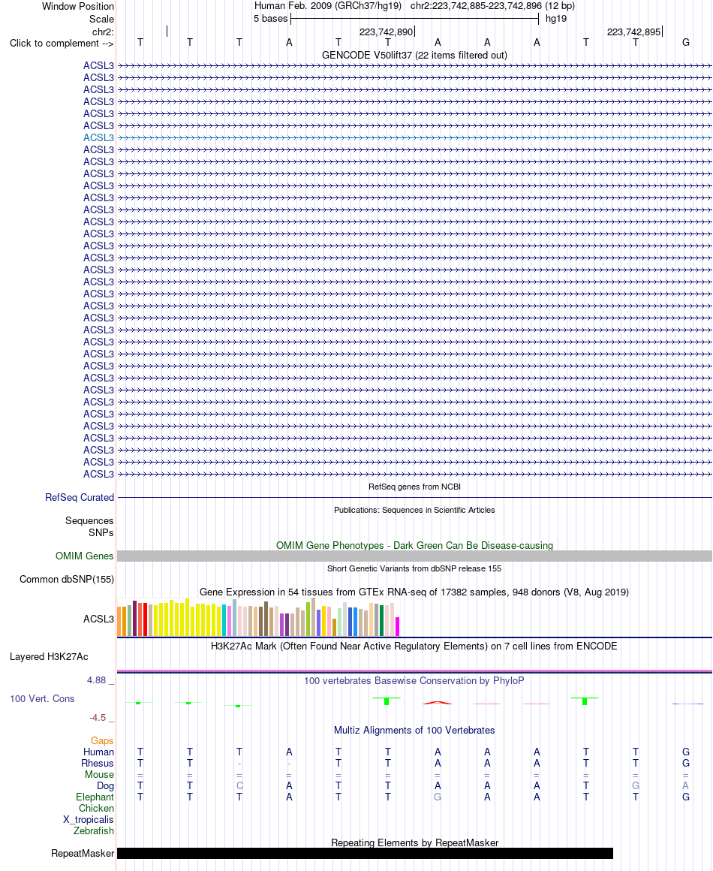Click the orange Gaps label
Image resolution: width=713 pixels, height=871 pixels.
coord(102,741)
